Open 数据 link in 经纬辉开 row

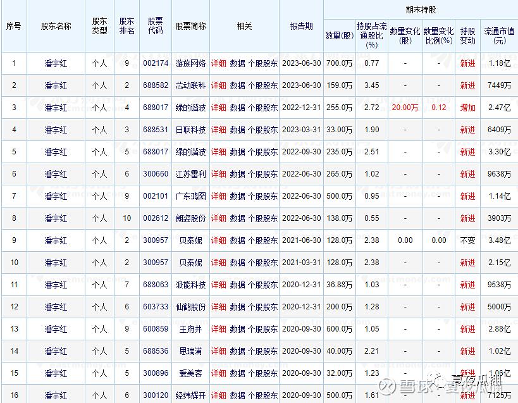237,395
